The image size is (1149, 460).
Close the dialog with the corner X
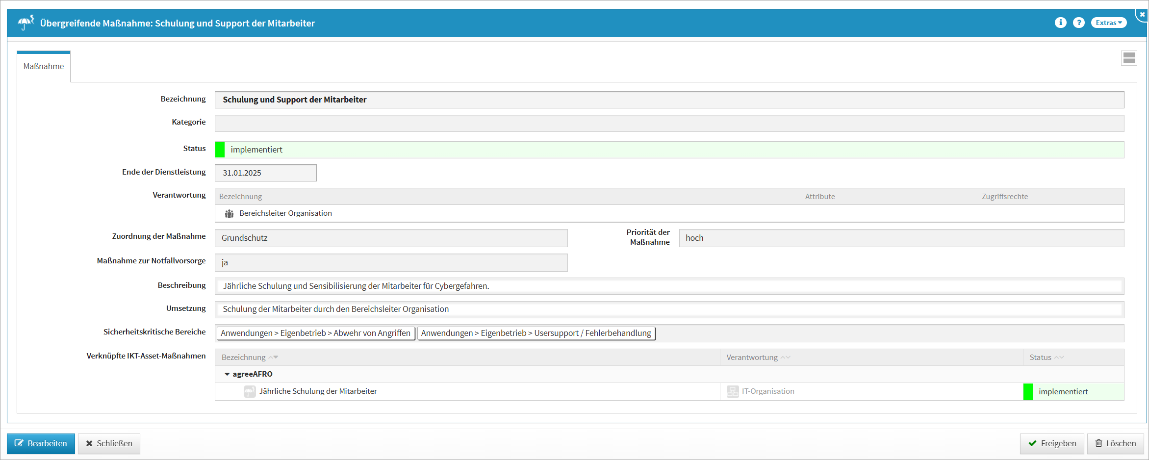click(x=1142, y=15)
